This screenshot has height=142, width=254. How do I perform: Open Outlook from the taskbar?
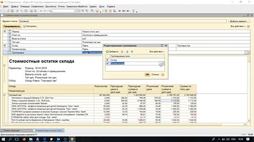[x=58, y=139]
